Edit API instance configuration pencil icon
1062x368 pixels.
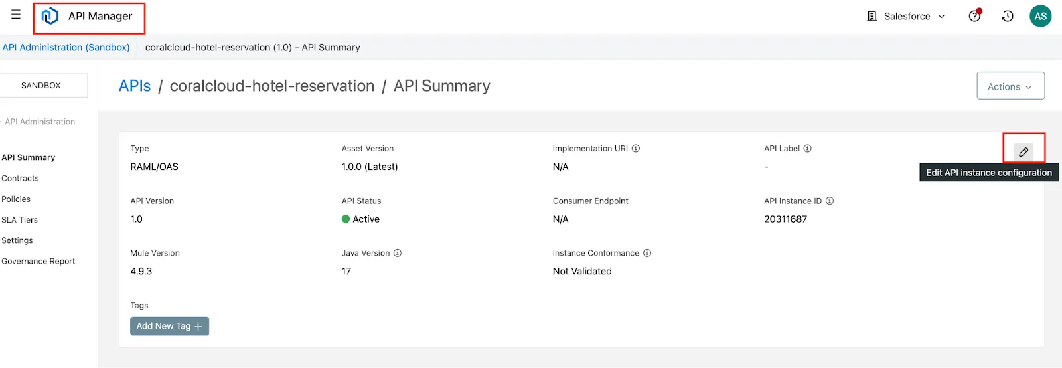pyautogui.click(x=1024, y=152)
